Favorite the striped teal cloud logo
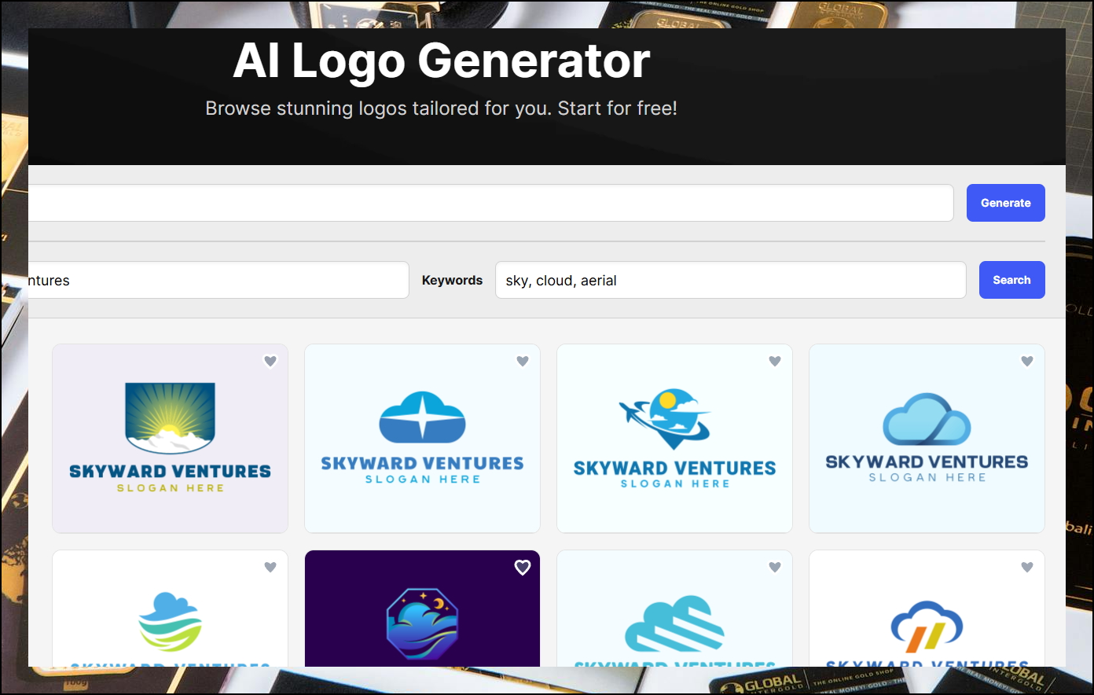Screen dimensions: 1094x695 (775, 567)
